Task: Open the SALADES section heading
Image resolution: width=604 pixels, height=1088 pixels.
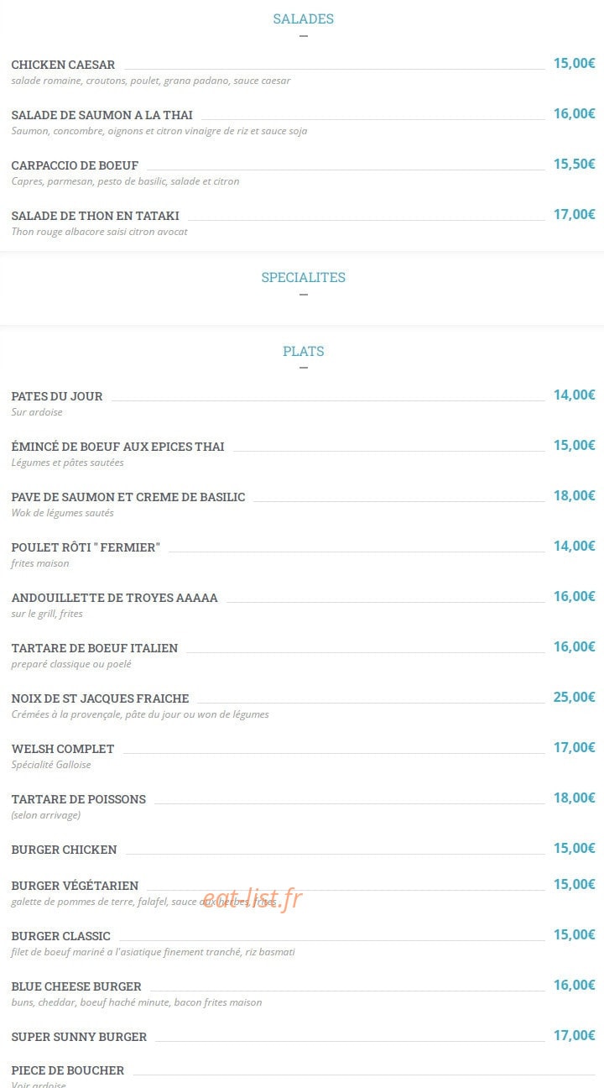Action: [x=303, y=18]
